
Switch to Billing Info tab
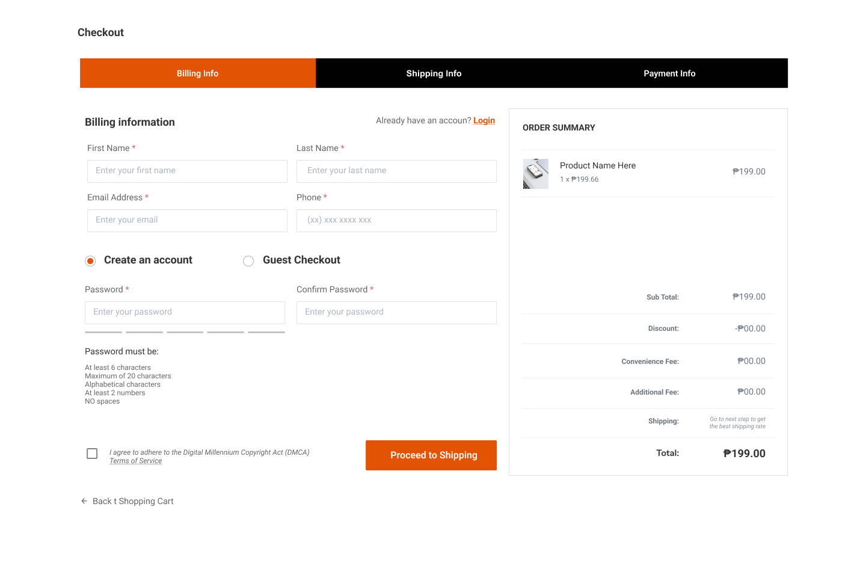pyautogui.click(x=198, y=73)
